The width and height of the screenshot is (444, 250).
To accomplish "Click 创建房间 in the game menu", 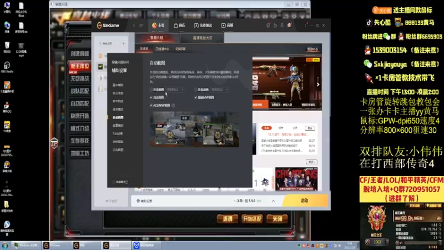I will 79,53.
